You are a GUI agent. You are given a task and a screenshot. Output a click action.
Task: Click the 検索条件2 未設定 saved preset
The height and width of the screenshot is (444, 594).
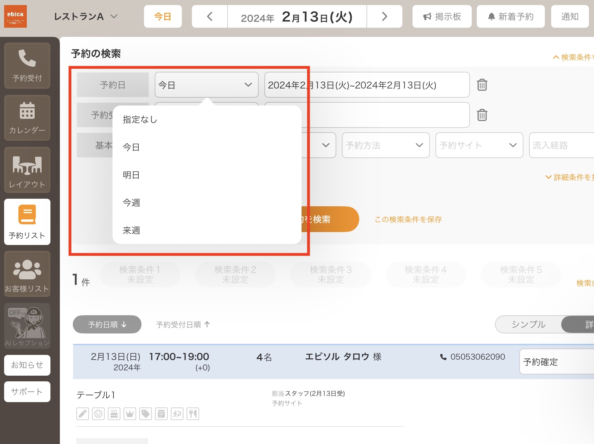235,275
